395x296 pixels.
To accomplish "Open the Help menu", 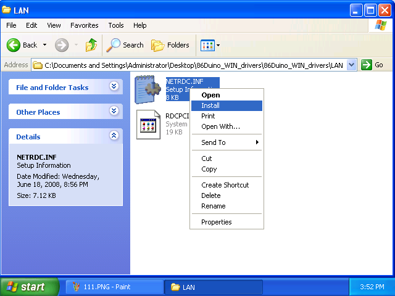I will click(x=140, y=25).
